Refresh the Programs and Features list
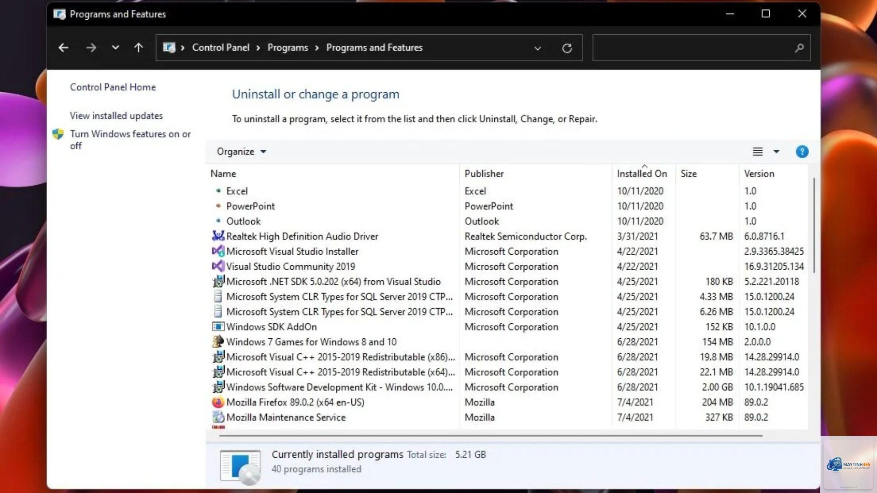Viewport: 877px width, 493px height. coord(567,48)
